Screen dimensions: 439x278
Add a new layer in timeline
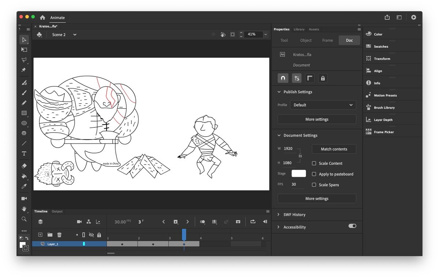[40, 235]
